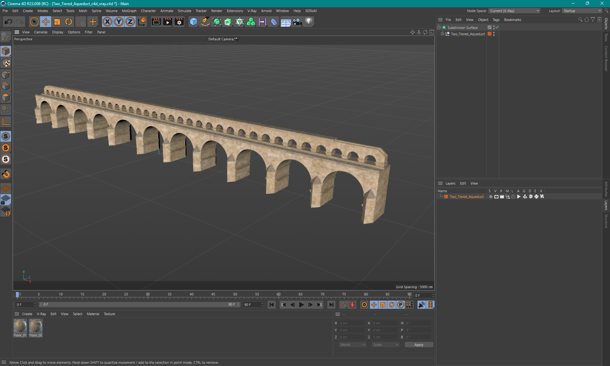Viewport: 610px width, 366px height.
Task: Open the Node Space dropdown
Action: [514, 11]
